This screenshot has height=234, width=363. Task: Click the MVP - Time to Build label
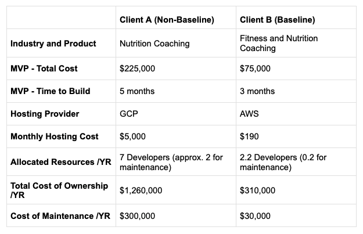(x=51, y=91)
